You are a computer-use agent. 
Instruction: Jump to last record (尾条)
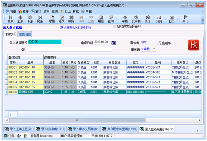pos(40,19)
